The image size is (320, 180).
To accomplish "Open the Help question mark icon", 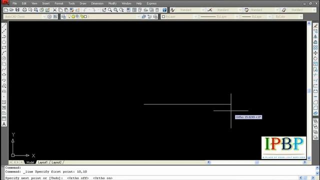I will (x=164, y=10).
